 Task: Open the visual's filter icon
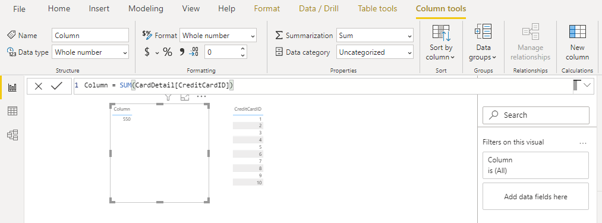click(168, 97)
